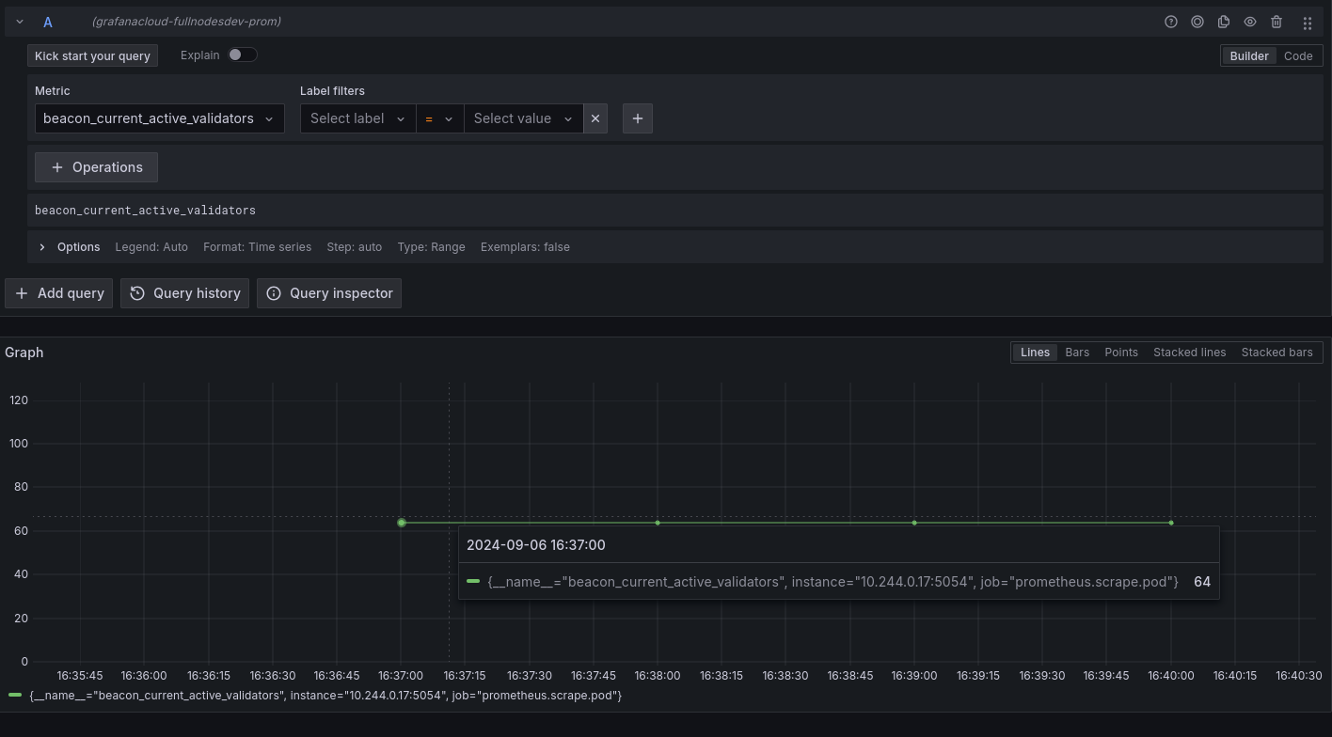Screen dimensions: 1332x737
Task: Switch to Code mode
Action: point(1298,55)
